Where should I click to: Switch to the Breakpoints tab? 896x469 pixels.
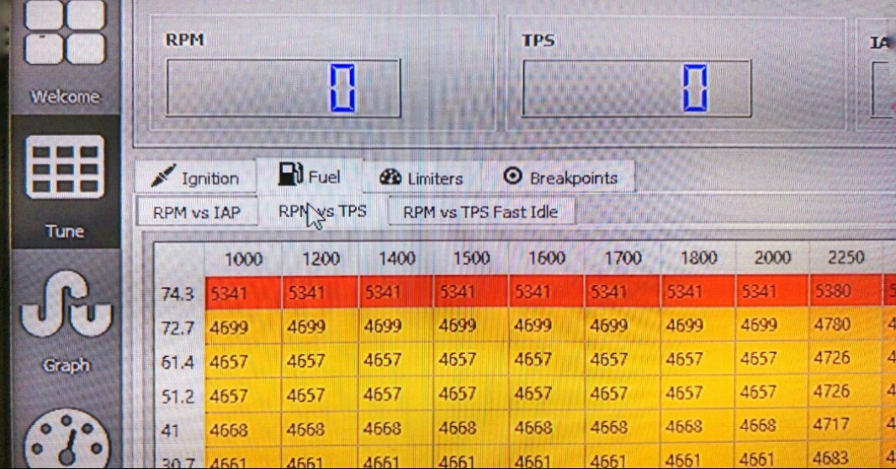tap(559, 177)
